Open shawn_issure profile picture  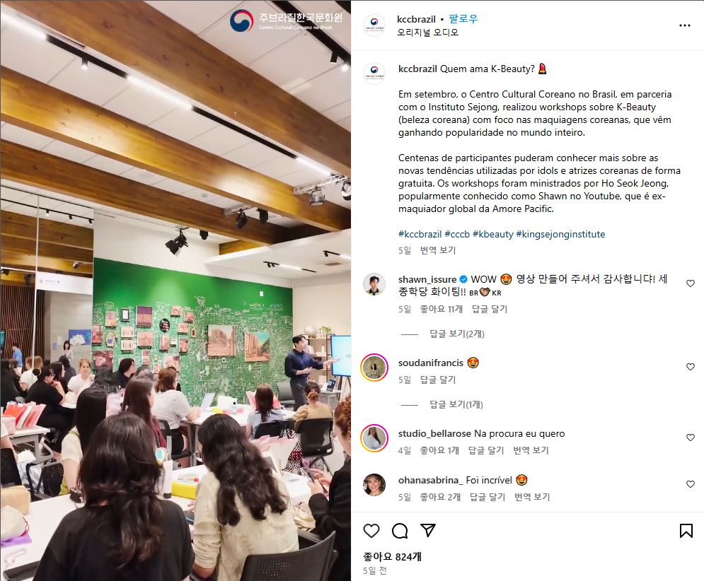pyautogui.click(x=374, y=284)
